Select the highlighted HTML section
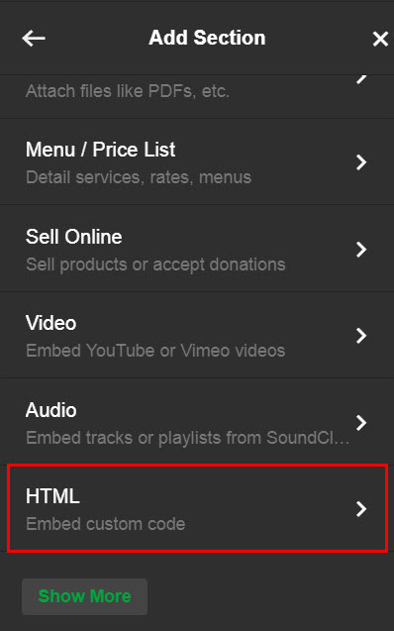The image size is (394, 631). tap(197, 508)
